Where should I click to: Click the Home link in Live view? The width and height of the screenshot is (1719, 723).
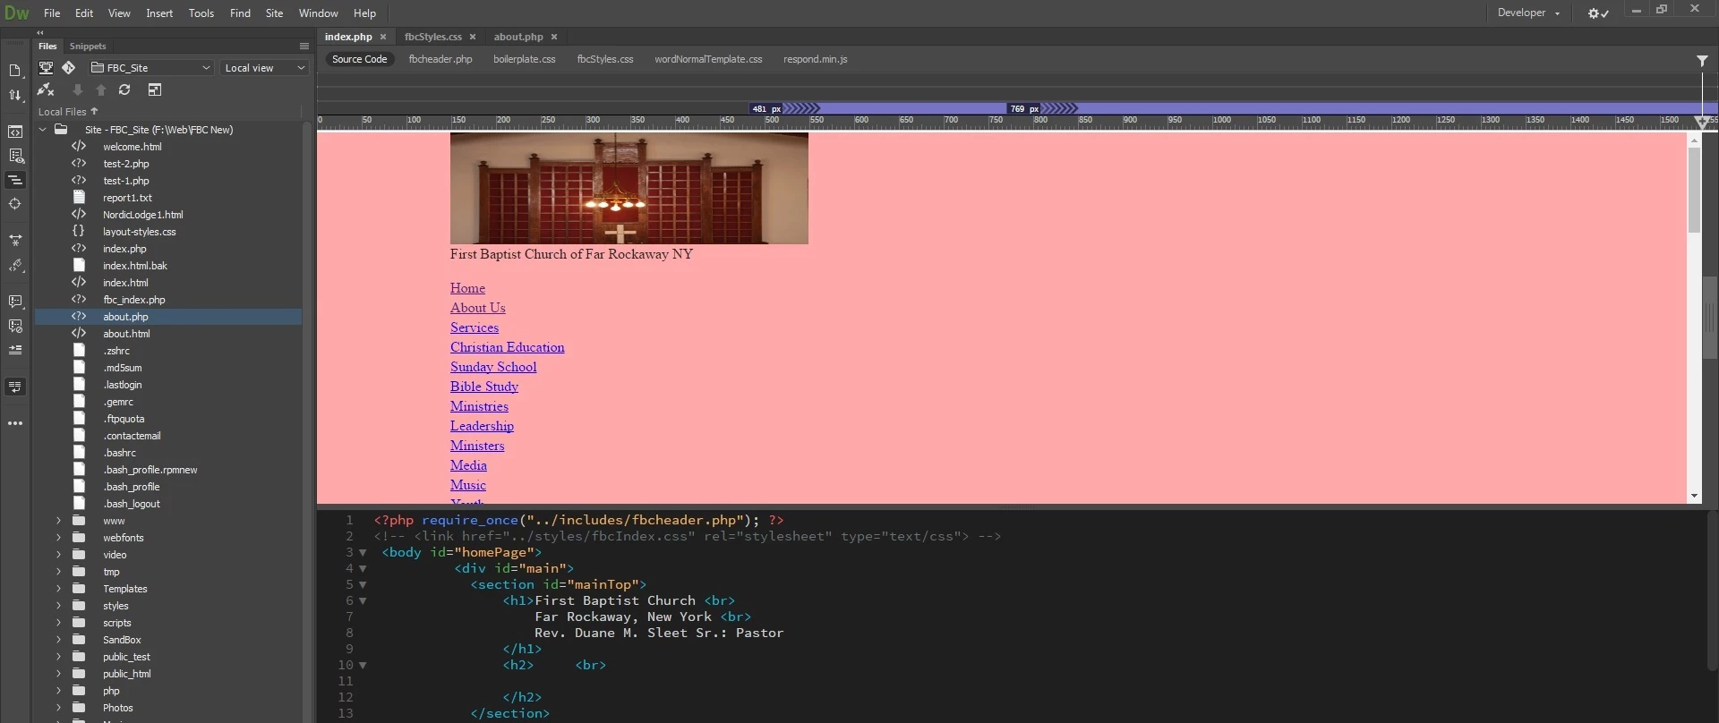click(x=467, y=288)
